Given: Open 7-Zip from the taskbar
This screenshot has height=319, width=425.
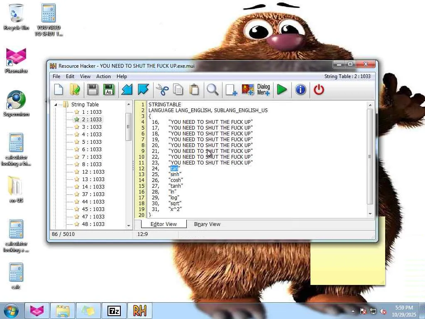Looking at the screenshot, I should pos(114,311).
